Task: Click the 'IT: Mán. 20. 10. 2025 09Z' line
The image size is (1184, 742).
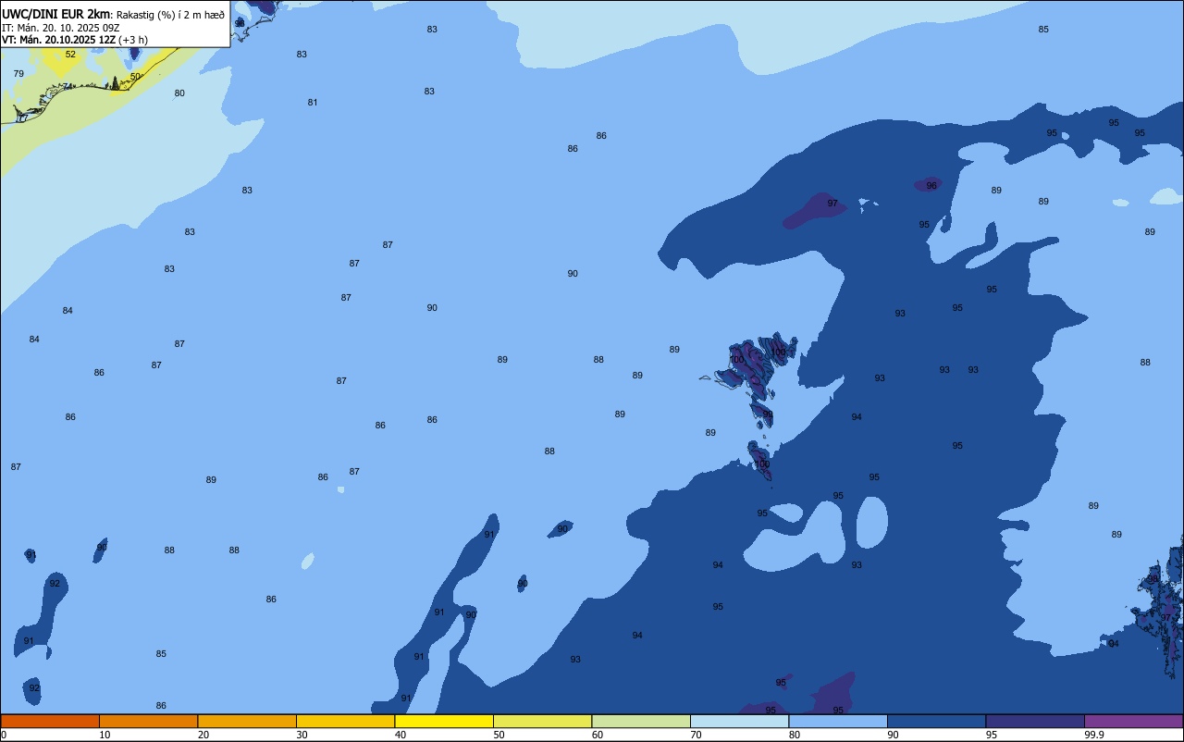Action: pyautogui.click(x=60, y=27)
